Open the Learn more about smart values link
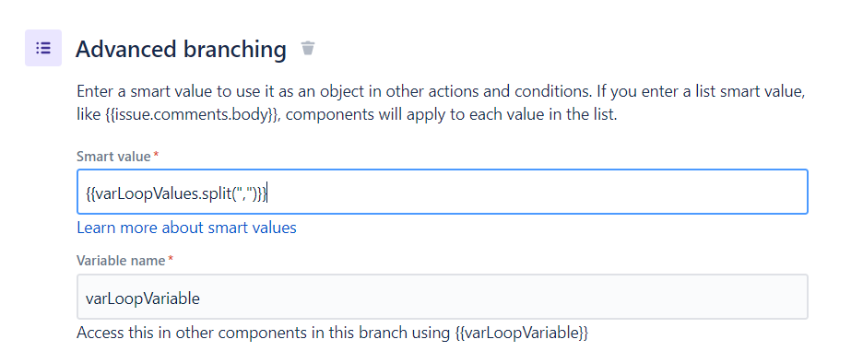 coord(186,228)
